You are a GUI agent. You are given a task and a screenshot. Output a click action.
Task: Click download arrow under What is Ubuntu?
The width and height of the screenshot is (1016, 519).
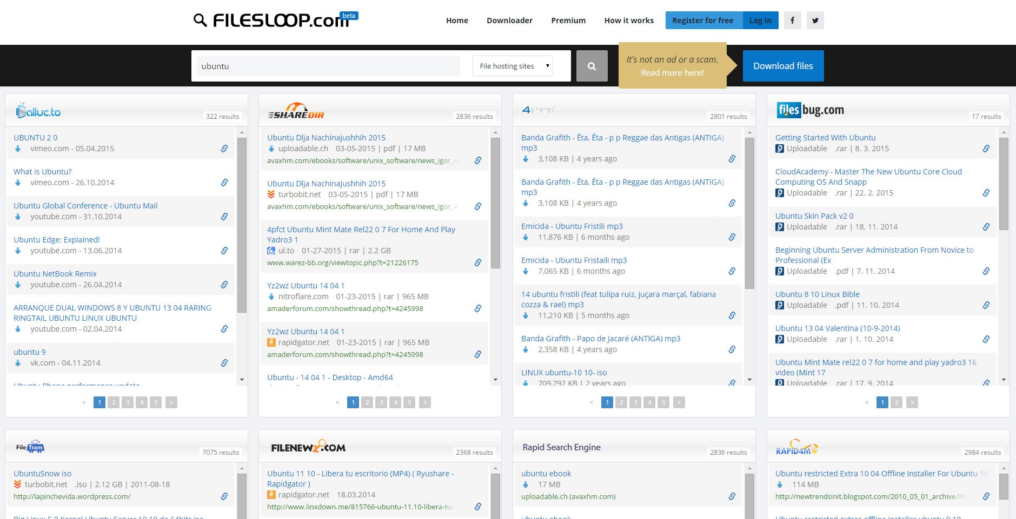coord(18,183)
